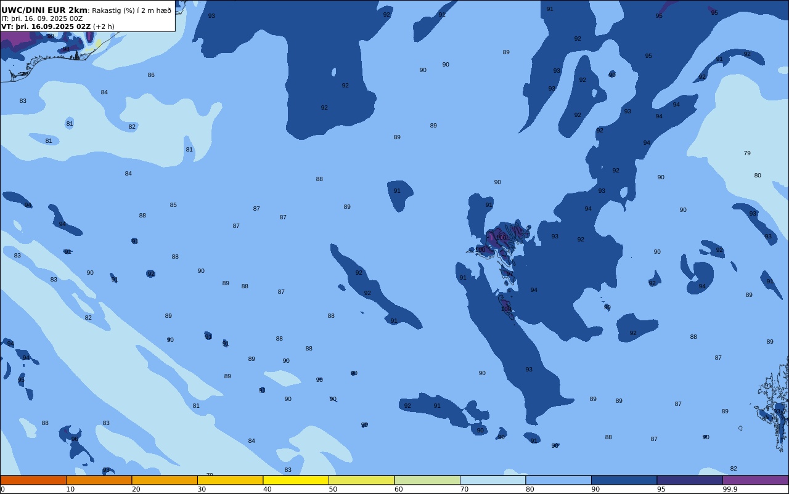Click the humidity value '97' near the islands

[510, 274]
